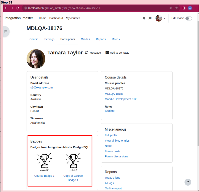Viewport: 200px width, 192px height.
Task: Expand the user menu dropdown arrow
Action: [164, 18]
